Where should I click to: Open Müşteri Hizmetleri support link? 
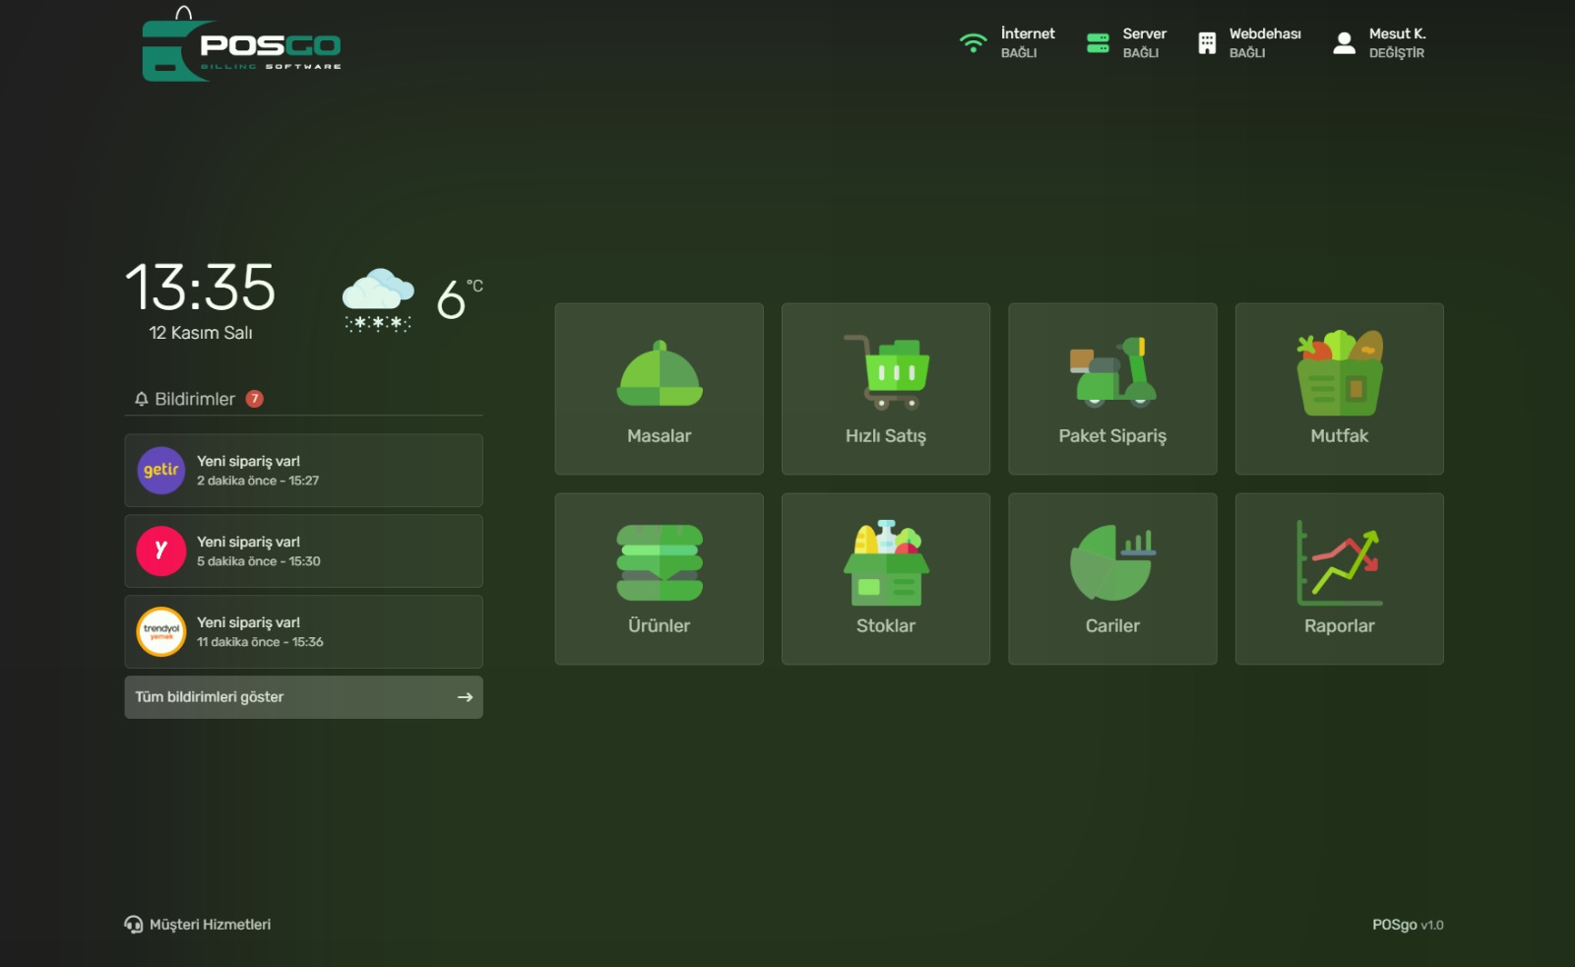pyautogui.click(x=198, y=925)
